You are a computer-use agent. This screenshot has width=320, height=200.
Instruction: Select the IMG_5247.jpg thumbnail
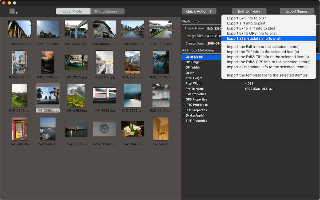[x=161, y=95]
